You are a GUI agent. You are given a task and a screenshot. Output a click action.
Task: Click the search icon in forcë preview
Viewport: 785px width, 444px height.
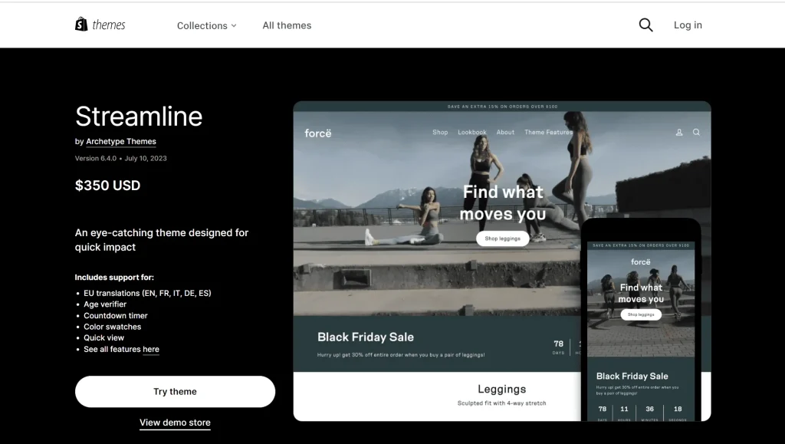pyautogui.click(x=697, y=133)
